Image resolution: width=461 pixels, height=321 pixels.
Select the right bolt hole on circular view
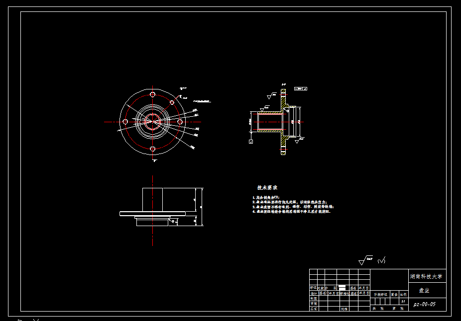180,121
